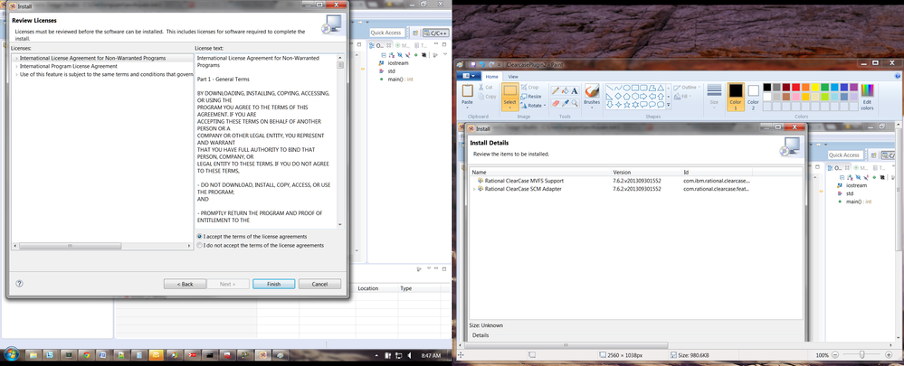Click the help icon in Install dialog
904x366 pixels.
(19, 284)
